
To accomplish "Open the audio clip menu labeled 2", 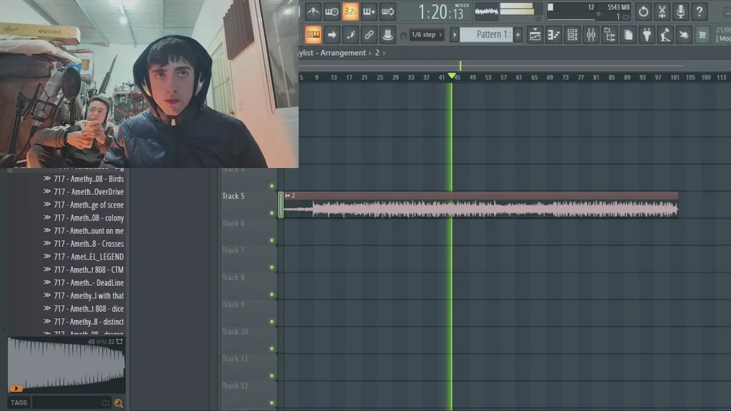I will click(290, 195).
